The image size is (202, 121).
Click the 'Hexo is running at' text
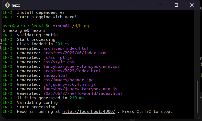(39, 111)
